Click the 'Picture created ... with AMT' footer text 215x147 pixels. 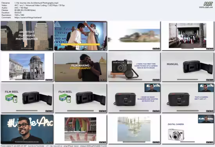(54, 146)
